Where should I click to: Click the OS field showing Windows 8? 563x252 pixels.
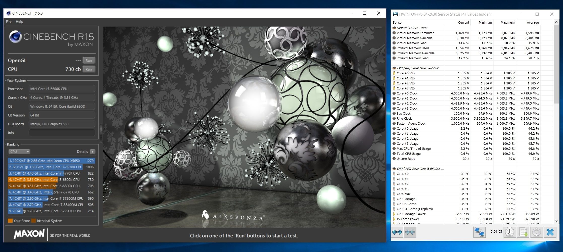pyautogui.click(x=62, y=106)
